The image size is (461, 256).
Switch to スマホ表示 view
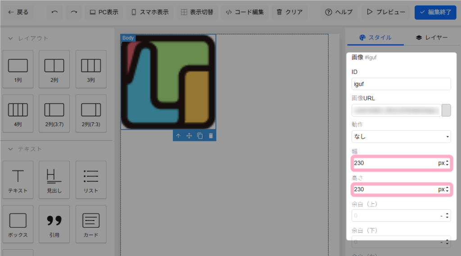tap(150, 12)
